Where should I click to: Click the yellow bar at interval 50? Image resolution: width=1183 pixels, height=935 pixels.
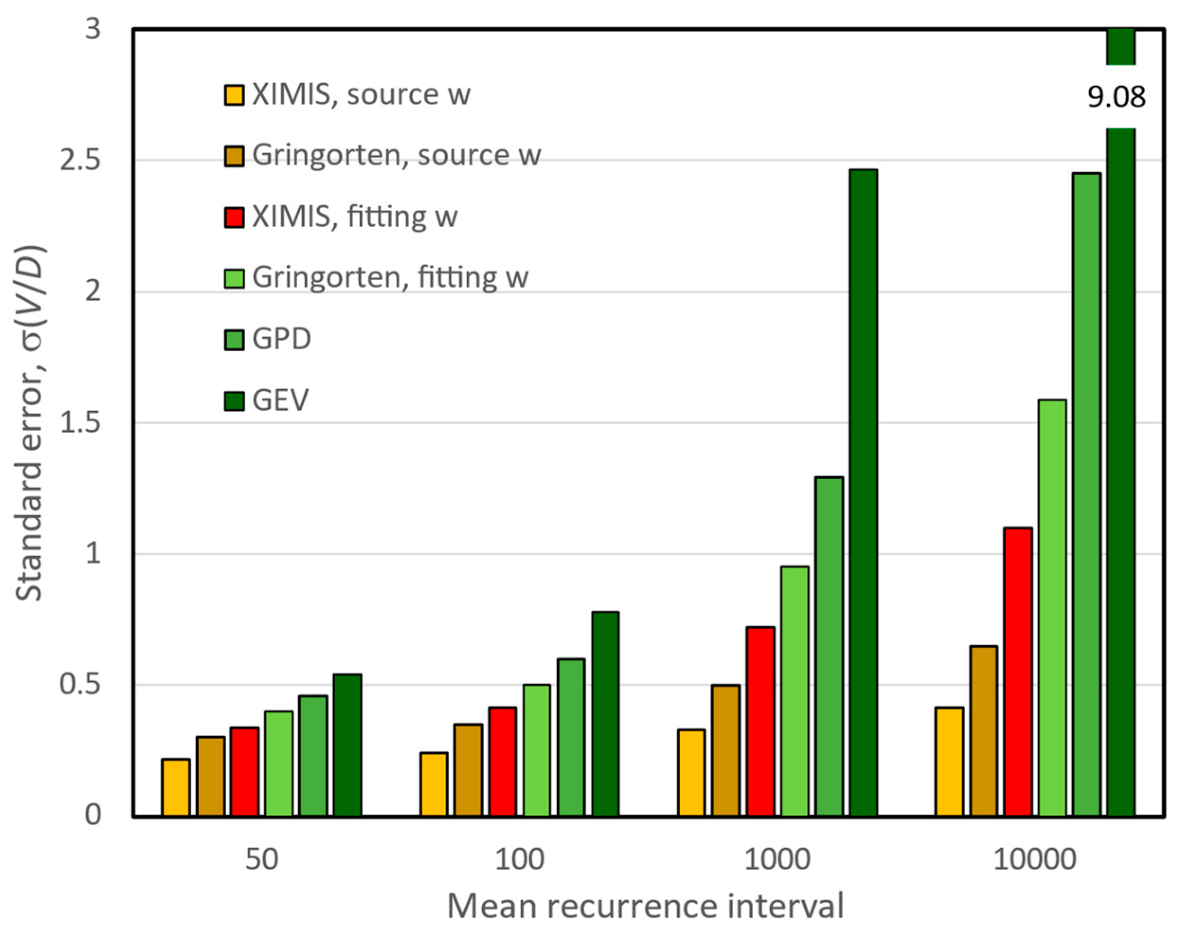176,787
